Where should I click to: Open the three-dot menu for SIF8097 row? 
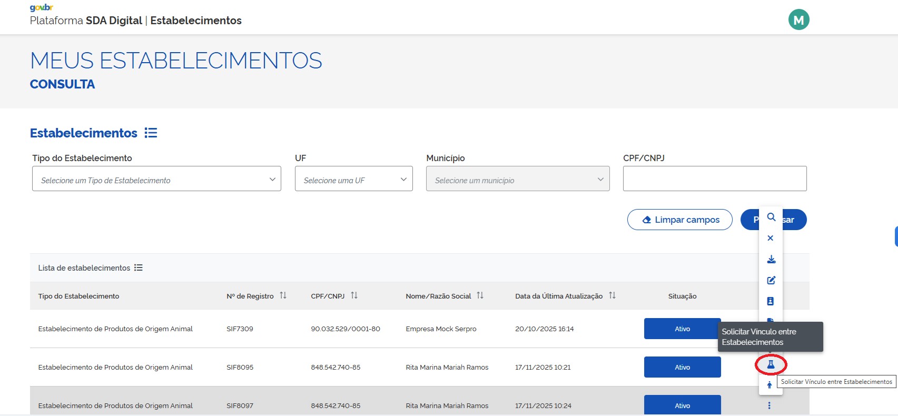coord(769,405)
